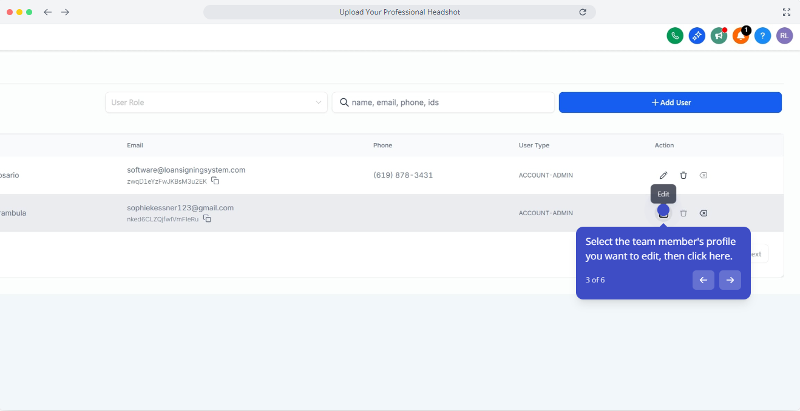Click the Action column header
The height and width of the screenshot is (411, 800).
click(x=664, y=145)
